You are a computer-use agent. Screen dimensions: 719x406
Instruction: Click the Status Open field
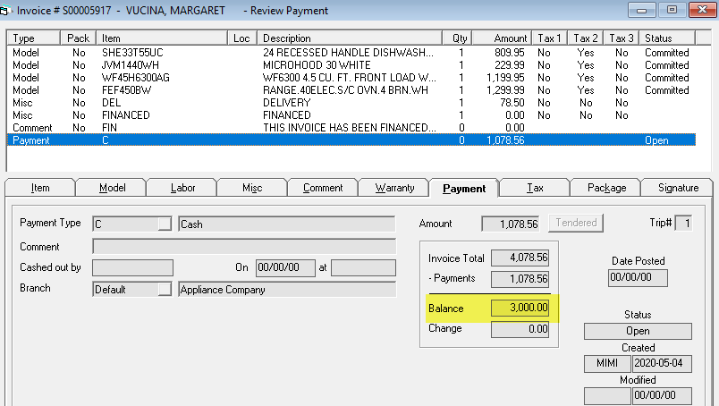[638, 331]
